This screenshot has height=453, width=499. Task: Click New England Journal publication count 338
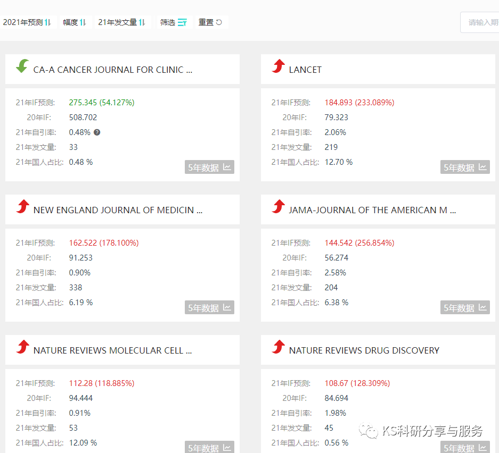coord(76,288)
